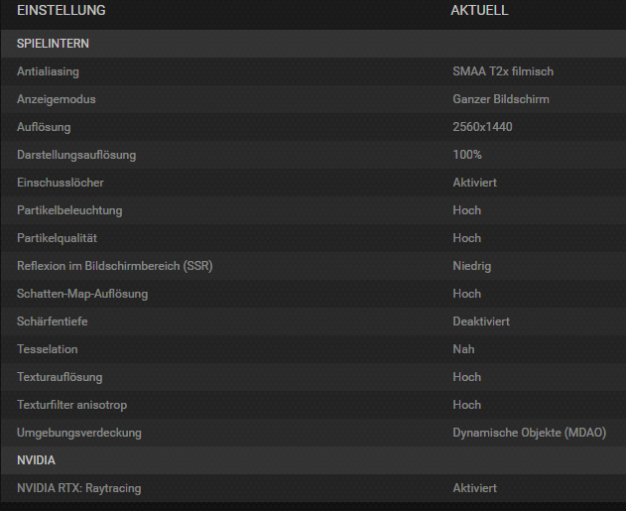
Task: Select the Antialiasing setting row
Action: click(x=313, y=71)
